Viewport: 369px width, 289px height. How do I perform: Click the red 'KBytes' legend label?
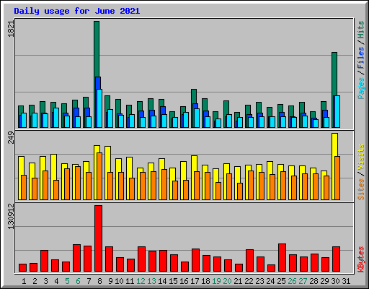tap(360, 259)
